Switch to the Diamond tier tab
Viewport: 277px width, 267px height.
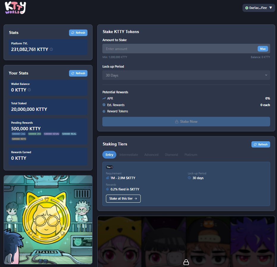pos(171,155)
